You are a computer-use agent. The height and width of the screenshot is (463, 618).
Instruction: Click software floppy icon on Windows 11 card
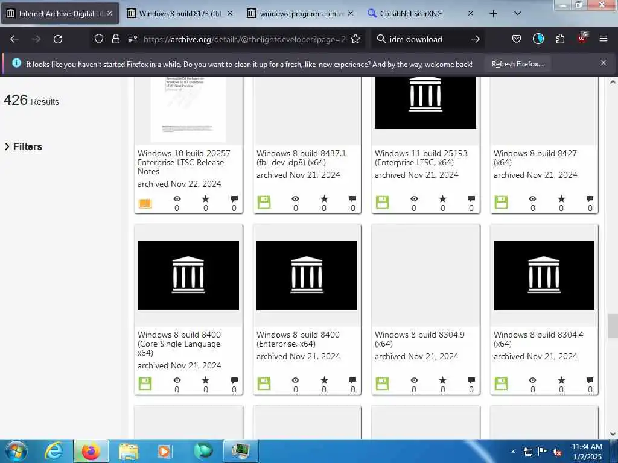tap(382, 202)
